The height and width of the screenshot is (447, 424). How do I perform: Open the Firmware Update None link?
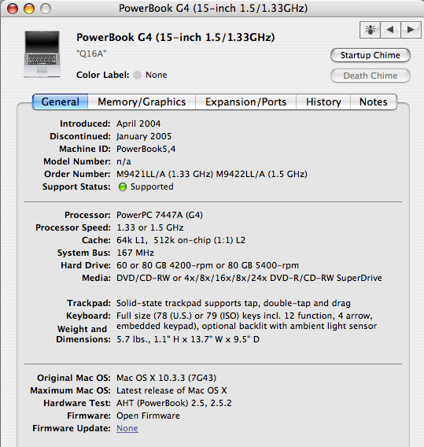click(127, 428)
